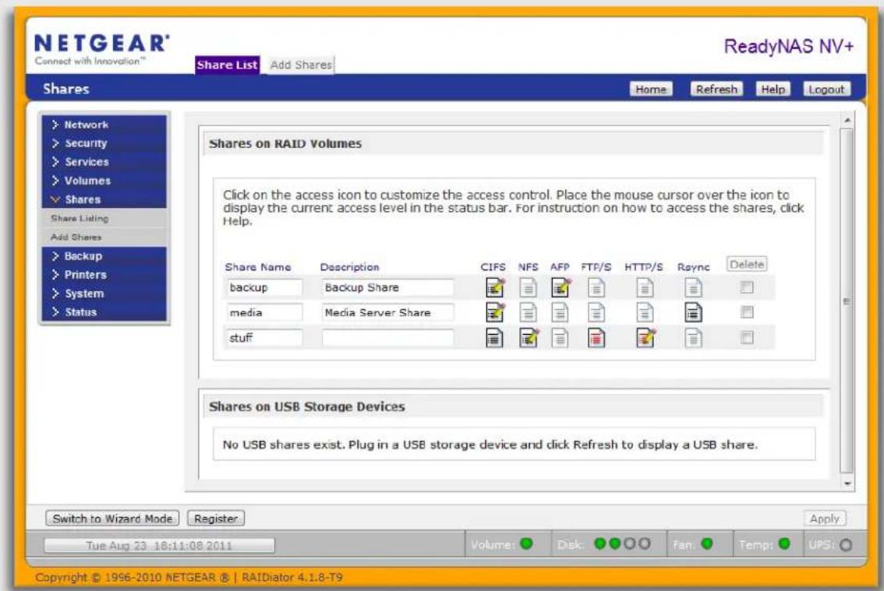Image resolution: width=884 pixels, height=591 pixels.
Task: Click the stuff share name field
Action: [x=263, y=337]
